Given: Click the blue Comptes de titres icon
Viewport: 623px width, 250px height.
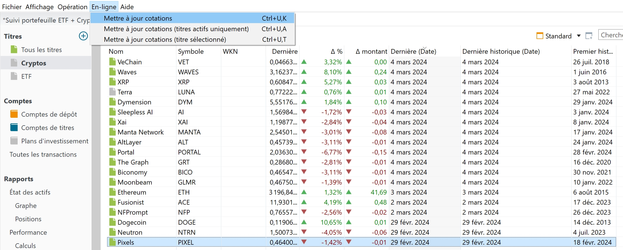Looking at the screenshot, I should [14, 128].
